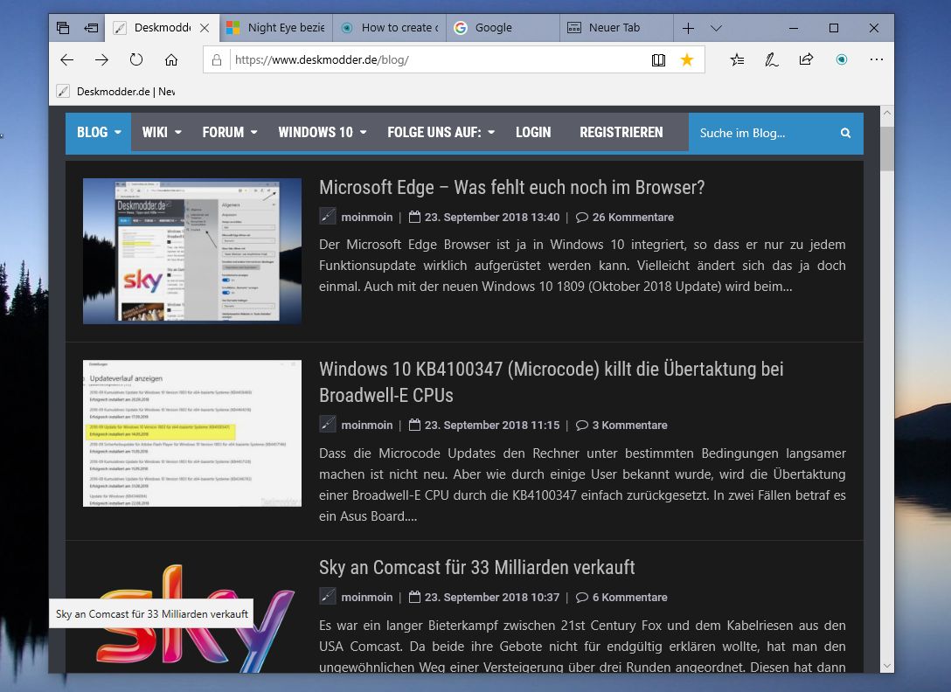The height and width of the screenshot is (692, 951).
Task: Click author avatar on KB4100347 article
Action: tap(328, 424)
